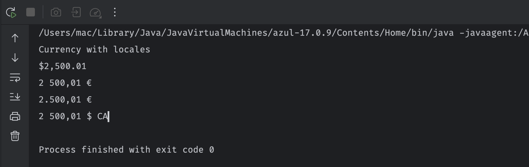Image resolution: width=529 pixels, height=167 pixels.
Task: Print the console output with printer icon
Action: tap(15, 116)
